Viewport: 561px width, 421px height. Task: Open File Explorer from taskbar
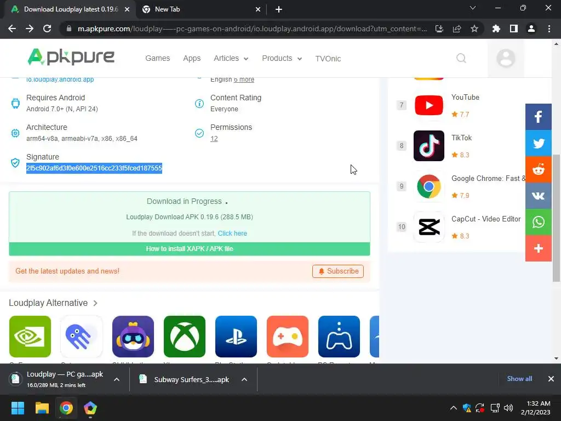(x=42, y=408)
